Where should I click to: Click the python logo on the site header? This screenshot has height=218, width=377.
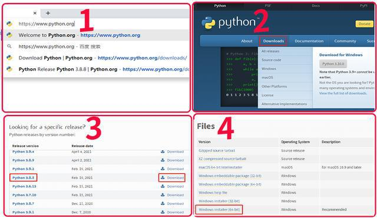(229, 23)
